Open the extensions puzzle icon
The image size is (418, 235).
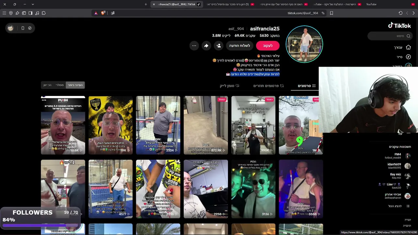pos(43,13)
